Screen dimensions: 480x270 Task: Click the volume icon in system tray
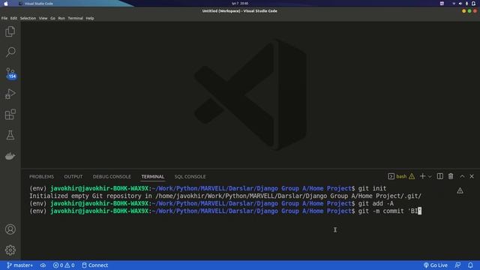(460, 3)
